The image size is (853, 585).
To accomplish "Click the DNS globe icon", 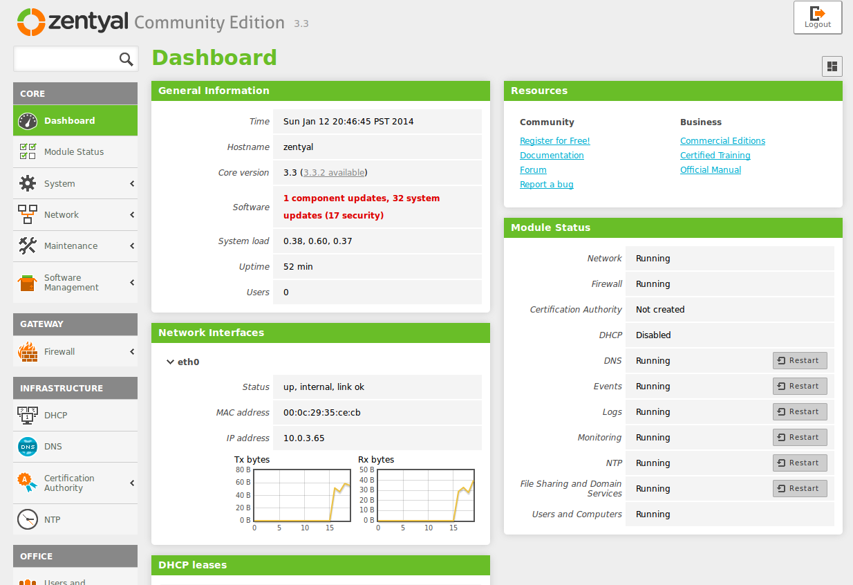I will coord(28,447).
